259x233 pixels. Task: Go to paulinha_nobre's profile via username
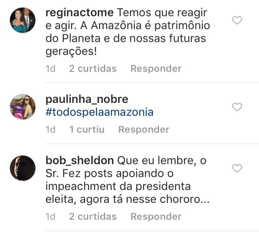tap(87, 99)
